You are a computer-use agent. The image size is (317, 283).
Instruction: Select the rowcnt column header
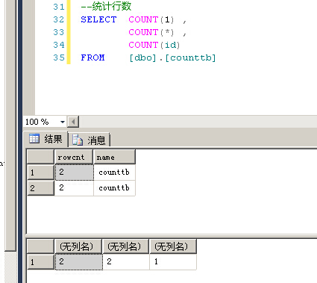pyautogui.click(x=74, y=157)
